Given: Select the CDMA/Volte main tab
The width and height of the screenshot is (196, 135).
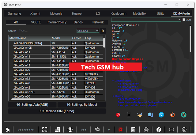Looking at the screenshot, I should (181, 13).
